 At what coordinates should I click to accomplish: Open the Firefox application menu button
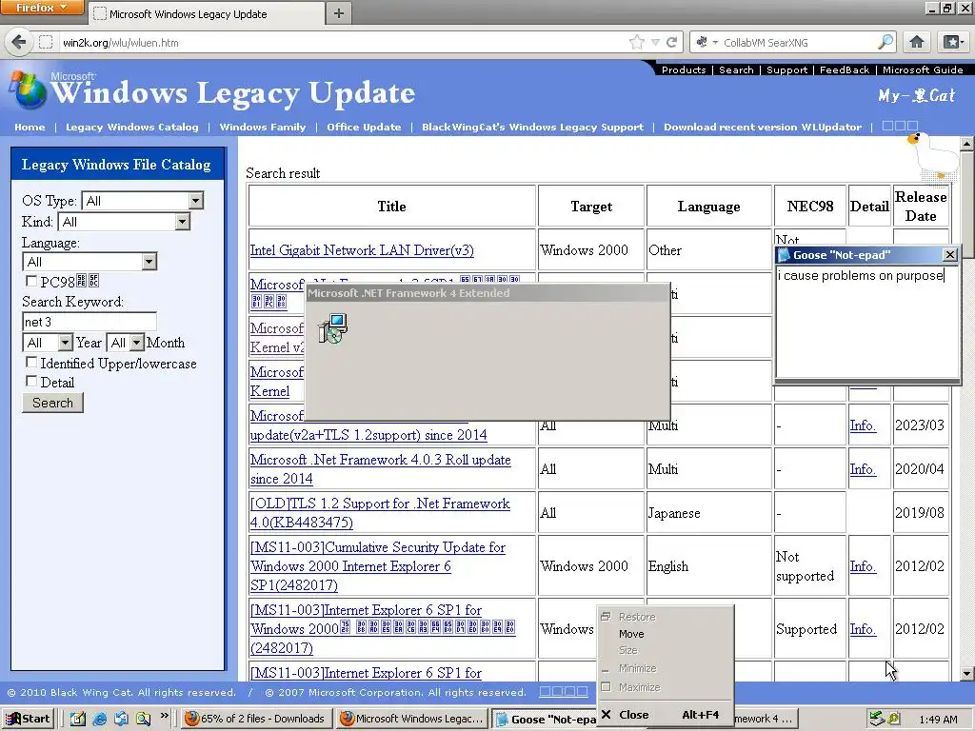point(41,8)
